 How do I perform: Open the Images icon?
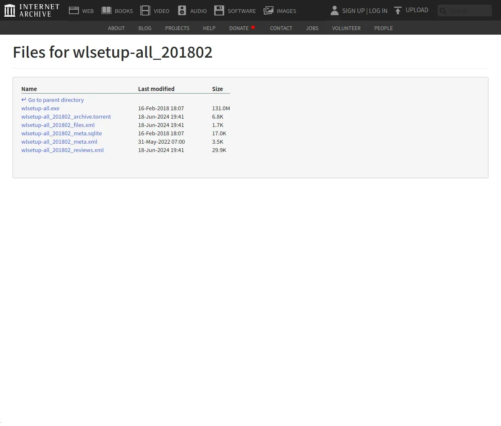[x=268, y=10]
